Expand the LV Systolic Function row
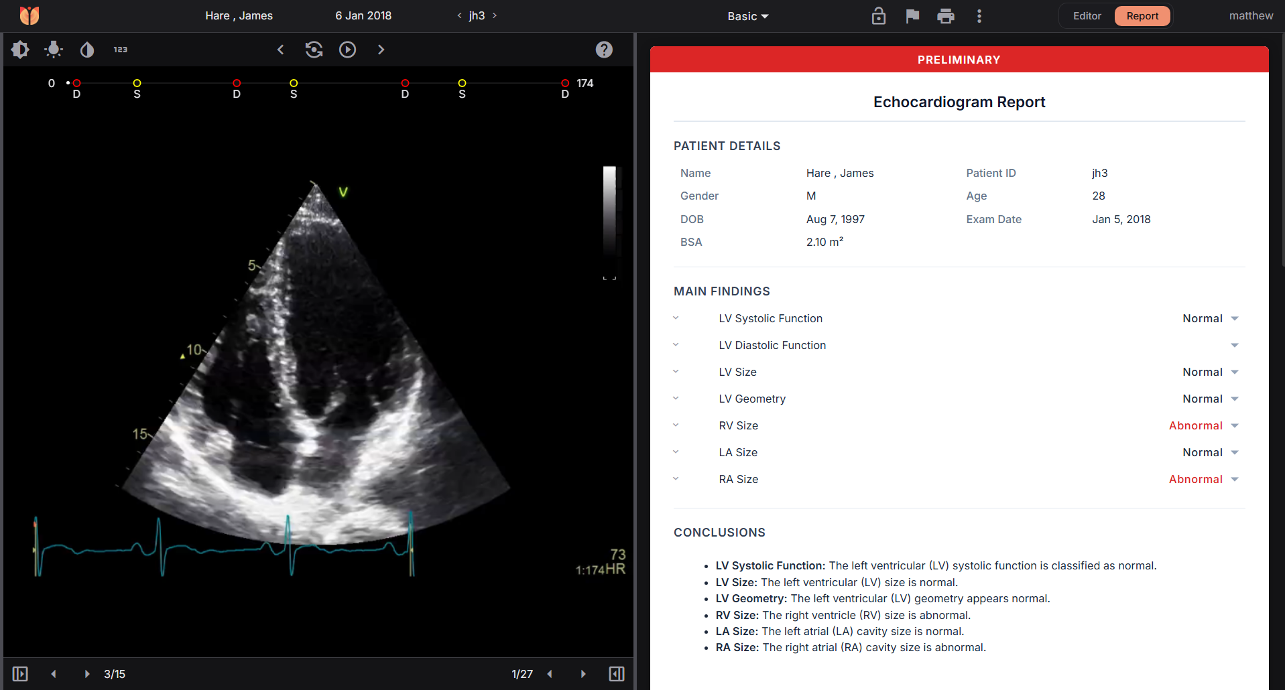The height and width of the screenshot is (690, 1285). (676, 319)
